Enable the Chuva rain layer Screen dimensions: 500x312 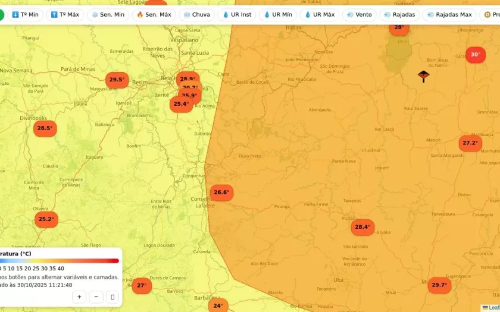(x=197, y=15)
